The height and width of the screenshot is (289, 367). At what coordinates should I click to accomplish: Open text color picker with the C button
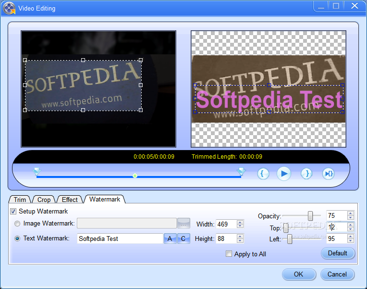point(183,239)
